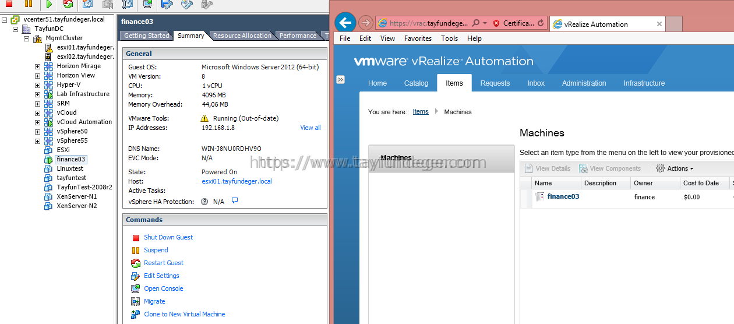734x324 pixels.
Task: Click the Migrate command icon
Action: coord(136,302)
